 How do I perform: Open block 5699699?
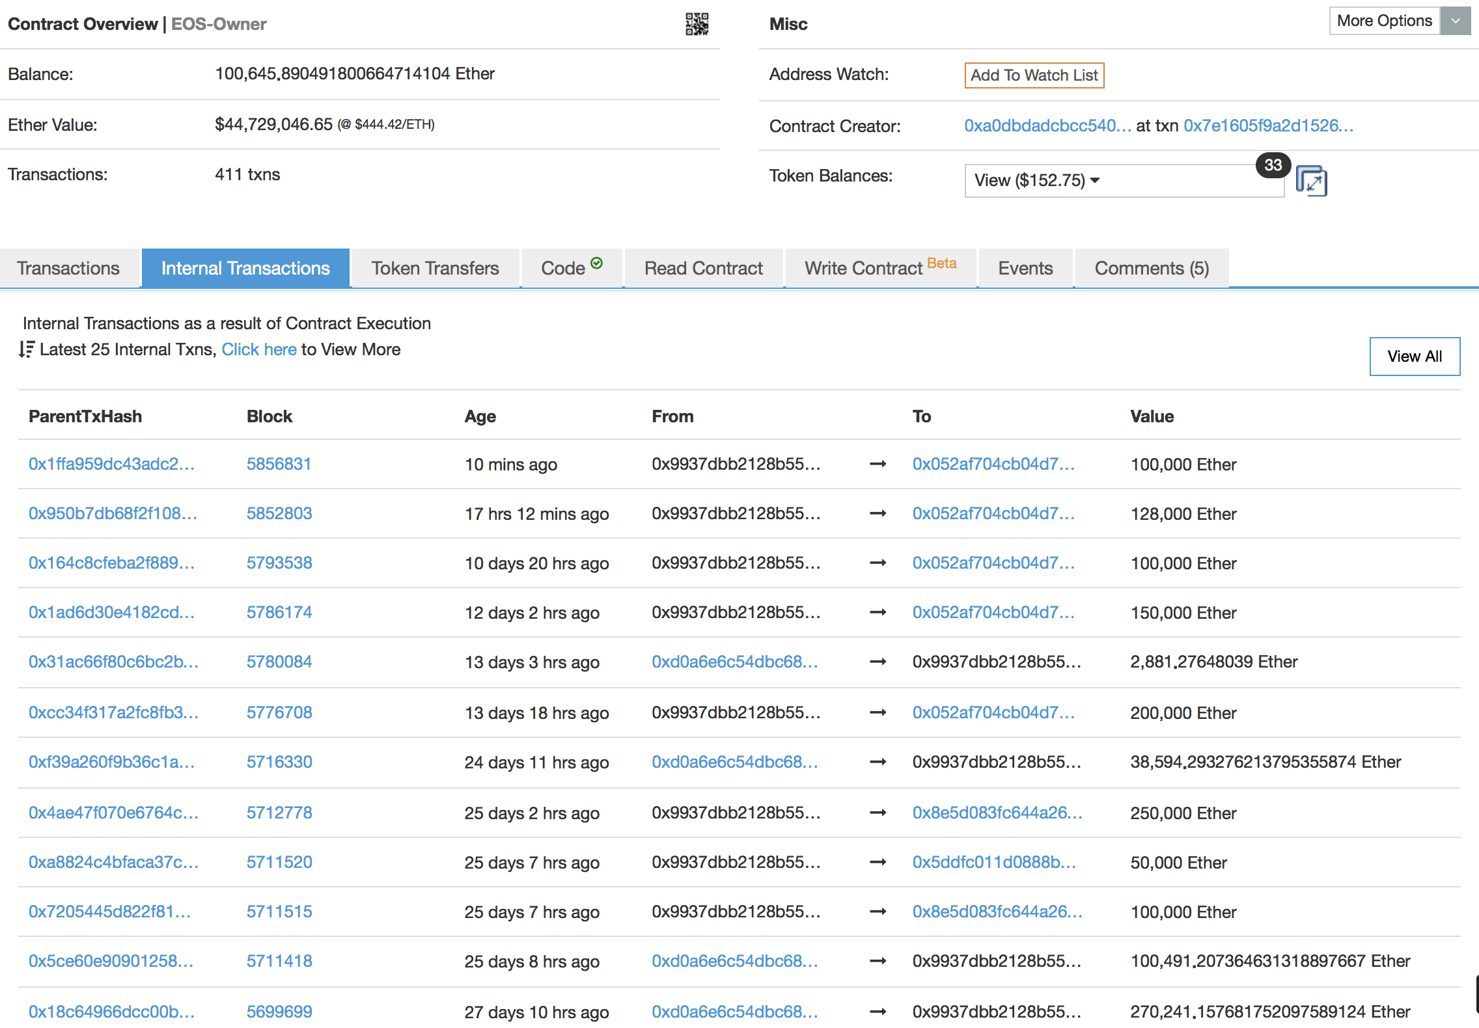279,1012
